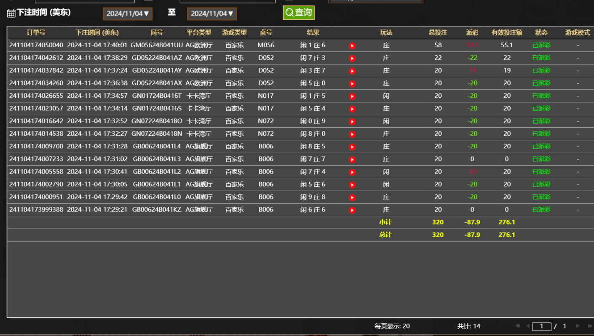Click the 总投注 column header

[x=438, y=32]
